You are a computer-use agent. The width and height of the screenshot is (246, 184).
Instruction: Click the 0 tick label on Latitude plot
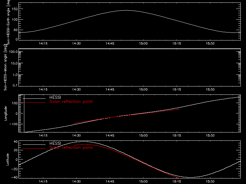pos(17,159)
